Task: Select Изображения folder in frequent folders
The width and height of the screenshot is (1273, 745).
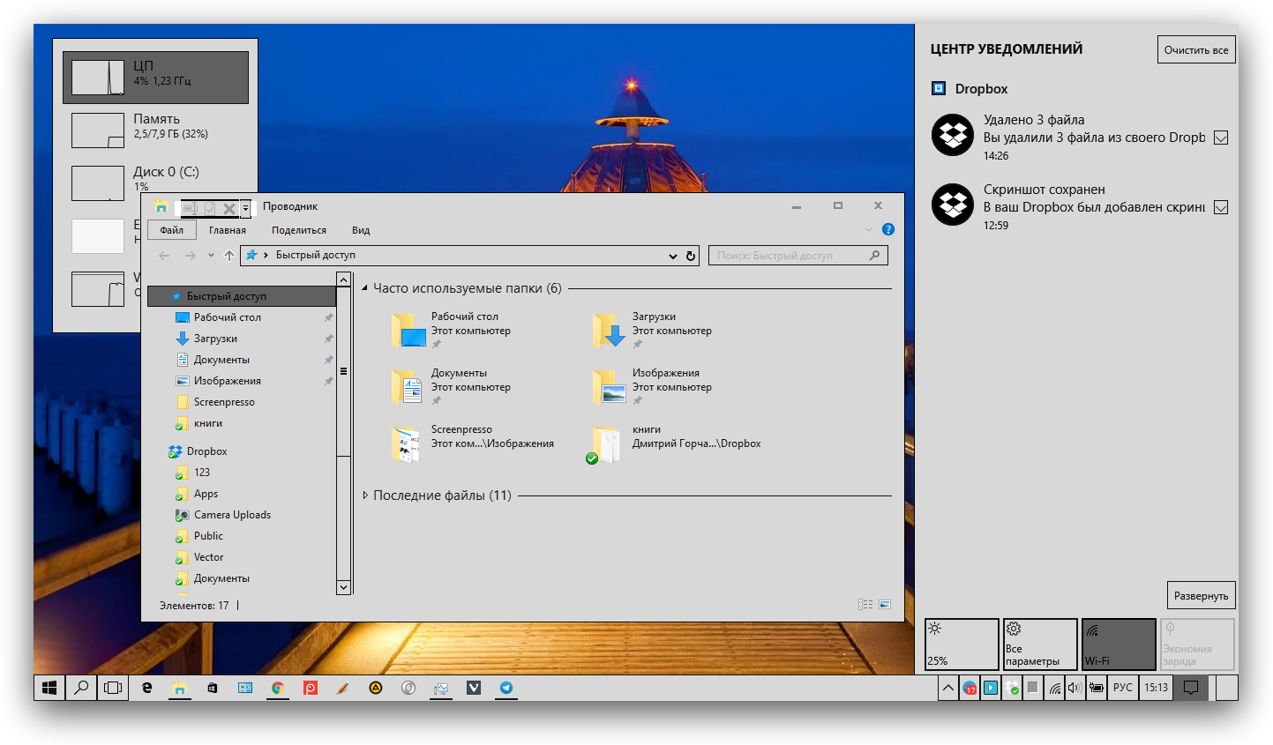Action: pos(653,387)
